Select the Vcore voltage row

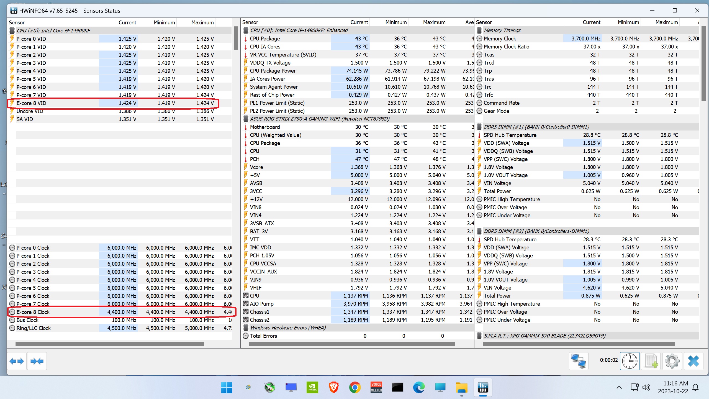click(x=358, y=167)
